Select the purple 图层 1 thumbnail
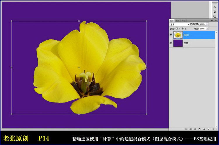Viewport: 219px width, 145px height. (178, 43)
